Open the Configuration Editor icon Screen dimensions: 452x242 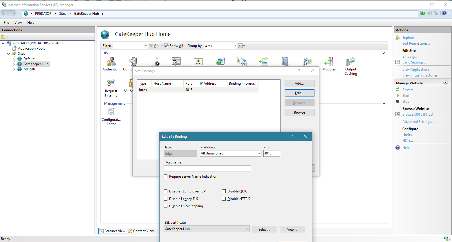tap(111, 112)
